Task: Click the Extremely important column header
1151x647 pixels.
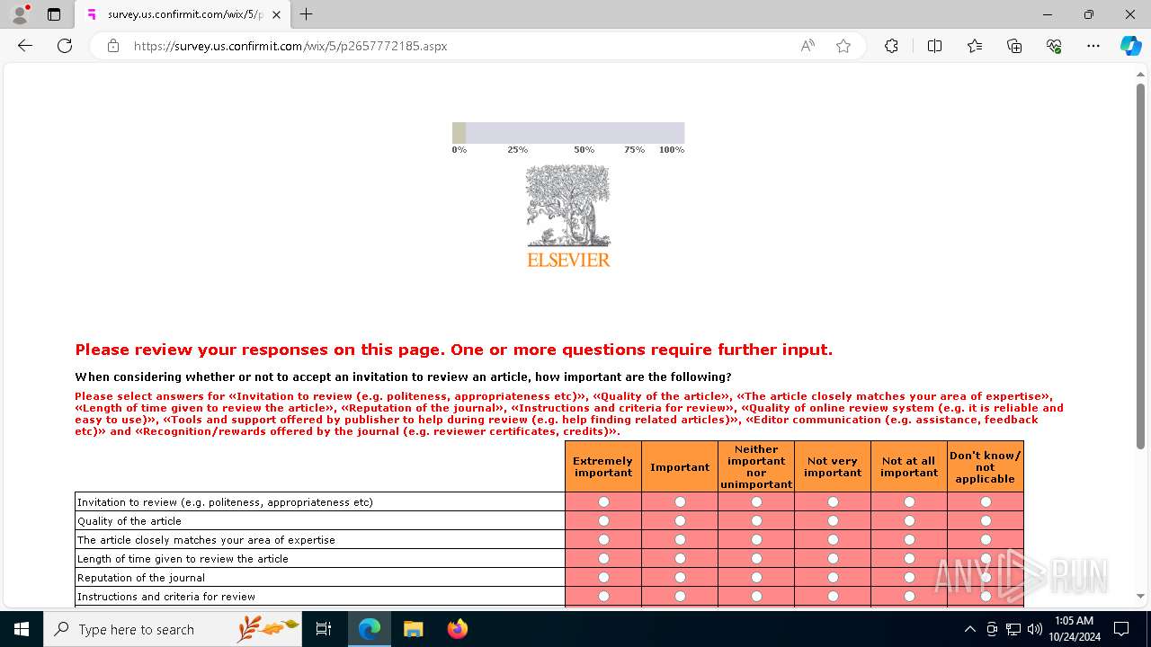Action: click(x=603, y=467)
